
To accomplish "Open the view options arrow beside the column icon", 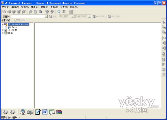I will (x=67, y=12).
